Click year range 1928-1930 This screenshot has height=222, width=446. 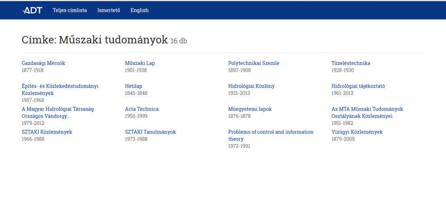[343, 70]
